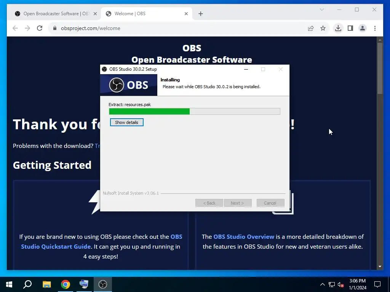Viewport: 390px width, 292px height.
Task: Open File Explorer from taskbar
Action: click(x=46, y=284)
